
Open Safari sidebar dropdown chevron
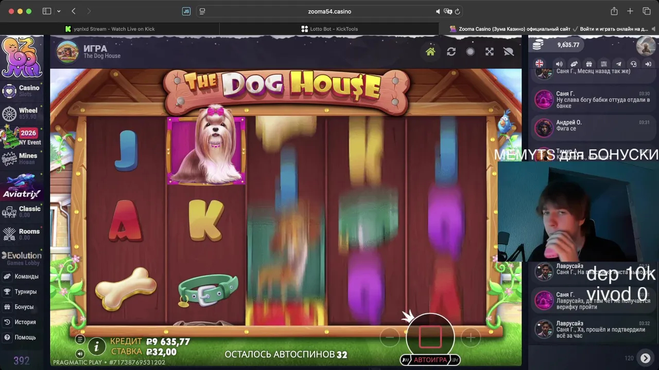point(59,11)
